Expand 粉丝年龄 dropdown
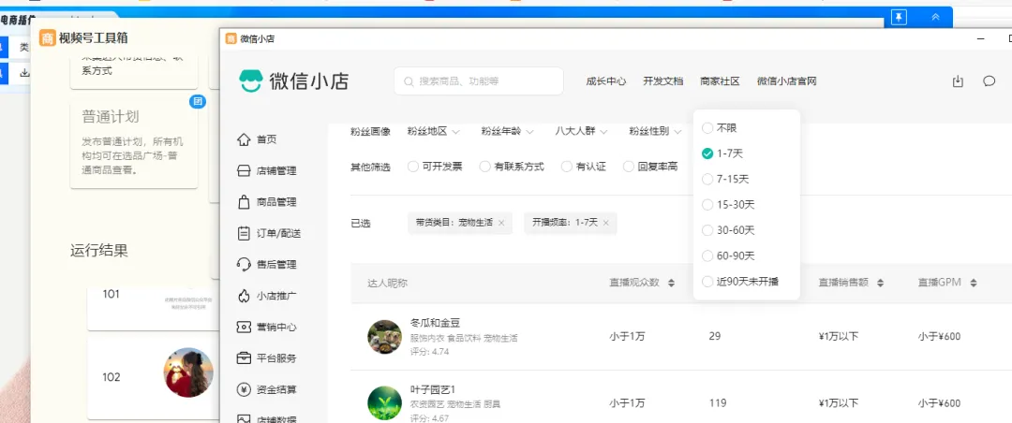 507,132
